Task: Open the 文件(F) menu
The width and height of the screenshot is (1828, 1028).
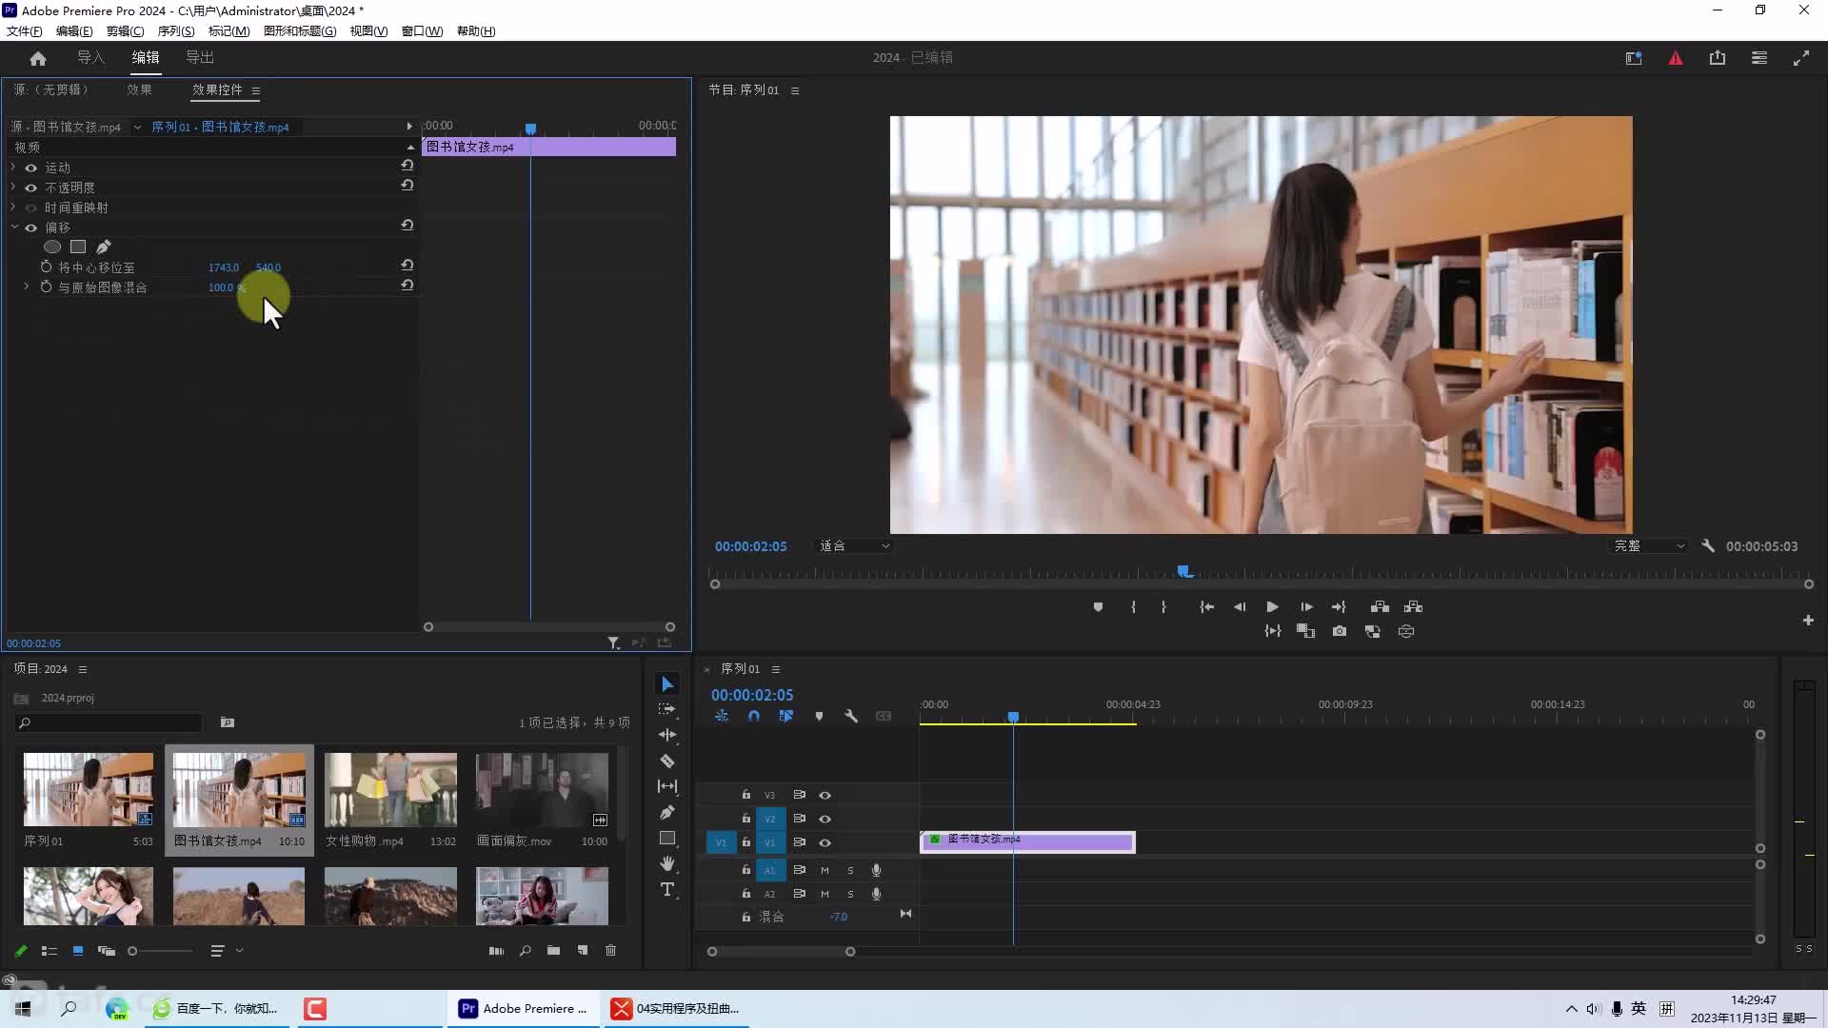Action: pyautogui.click(x=24, y=31)
